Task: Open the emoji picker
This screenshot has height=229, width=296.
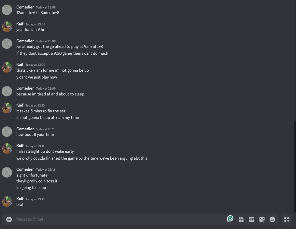Action: point(273,219)
